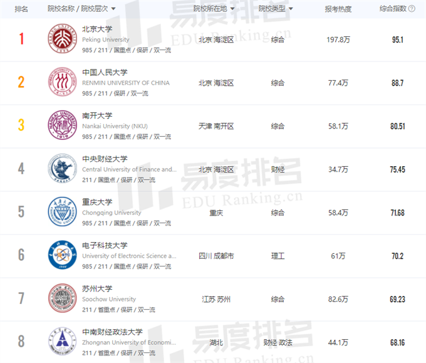Click the 综合指数 help question mark icon

point(412,9)
